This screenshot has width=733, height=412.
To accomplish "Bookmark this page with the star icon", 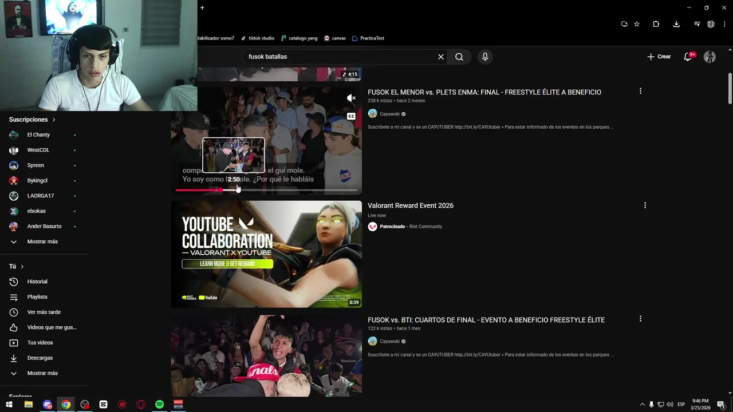I will click(637, 24).
